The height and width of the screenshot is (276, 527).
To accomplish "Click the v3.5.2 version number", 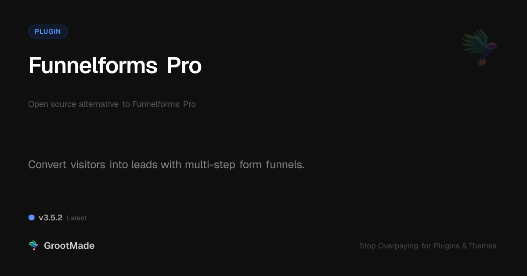I will pos(51,218).
